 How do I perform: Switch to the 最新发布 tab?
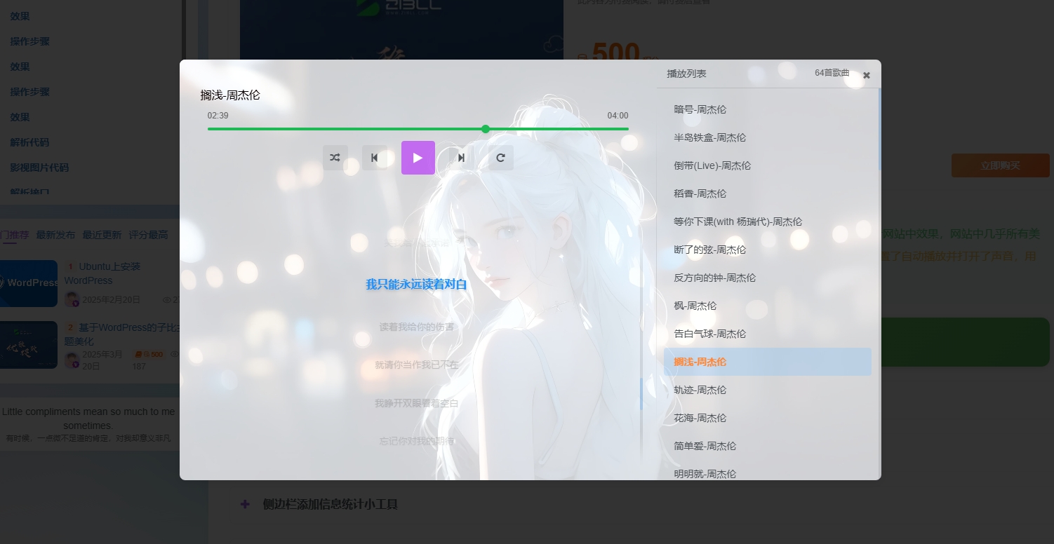click(55, 235)
